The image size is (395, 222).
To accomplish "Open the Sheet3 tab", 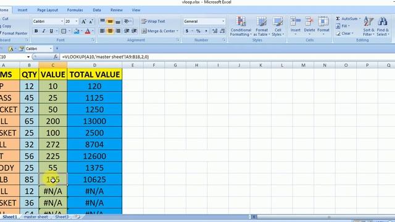I will tap(62, 216).
